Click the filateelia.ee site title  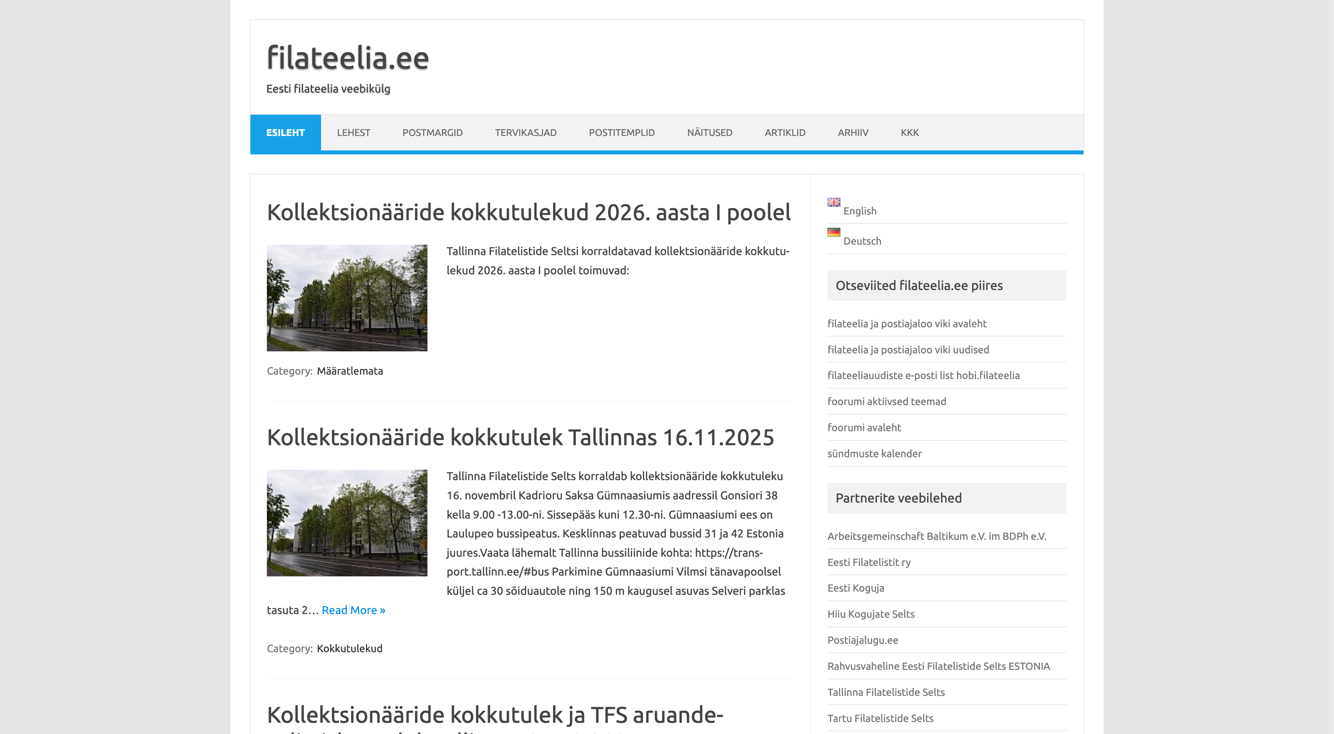click(x=348, y=57)
